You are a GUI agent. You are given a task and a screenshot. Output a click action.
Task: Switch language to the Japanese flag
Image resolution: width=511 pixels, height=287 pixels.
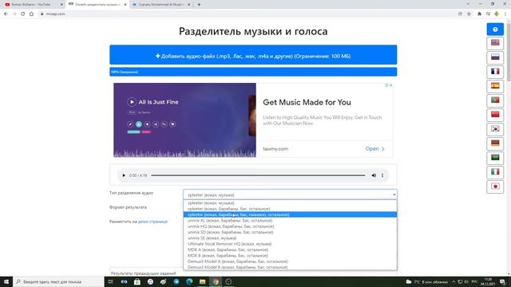pos(495,187)
